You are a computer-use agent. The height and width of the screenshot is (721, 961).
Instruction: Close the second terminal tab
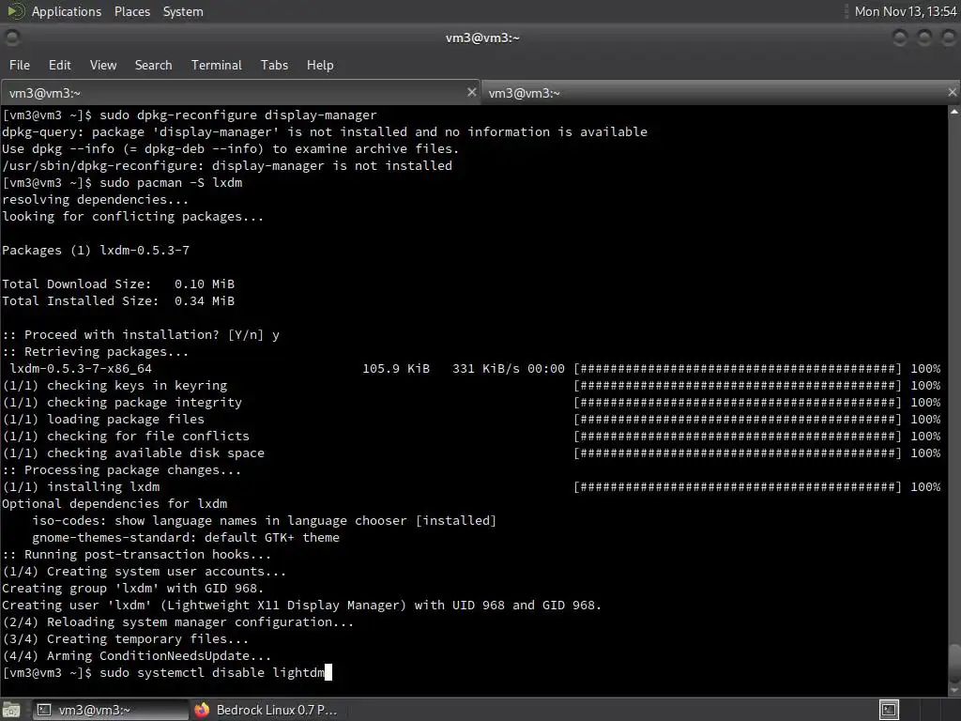click(x=952, y=92)
